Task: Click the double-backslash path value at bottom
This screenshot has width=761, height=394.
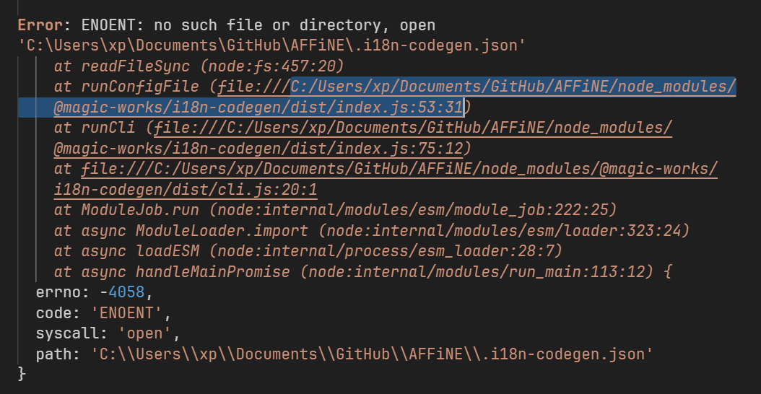Action: click(x=372, y=354)
